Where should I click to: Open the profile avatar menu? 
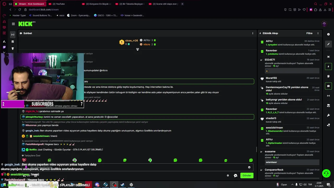[324, 24]
